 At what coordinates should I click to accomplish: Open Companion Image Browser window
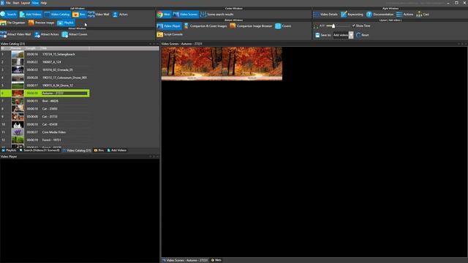252,26
